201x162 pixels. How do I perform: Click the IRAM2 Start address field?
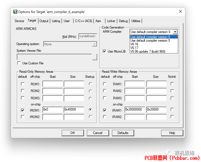(x=135, y=117)
